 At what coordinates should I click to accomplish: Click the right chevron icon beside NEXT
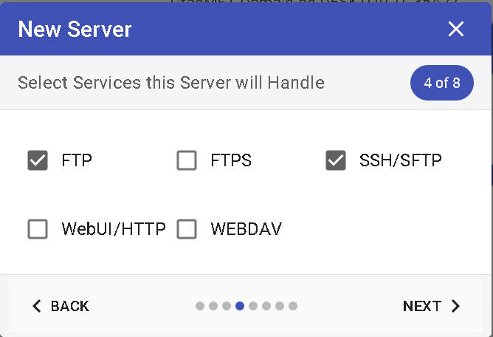[x=455, y=306]
